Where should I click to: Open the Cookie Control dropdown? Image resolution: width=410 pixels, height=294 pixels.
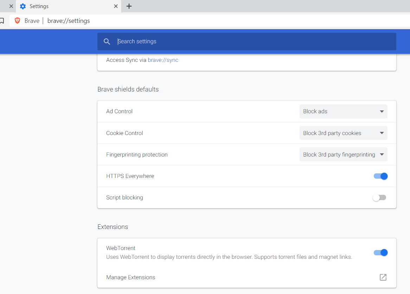tap(343, 133)
